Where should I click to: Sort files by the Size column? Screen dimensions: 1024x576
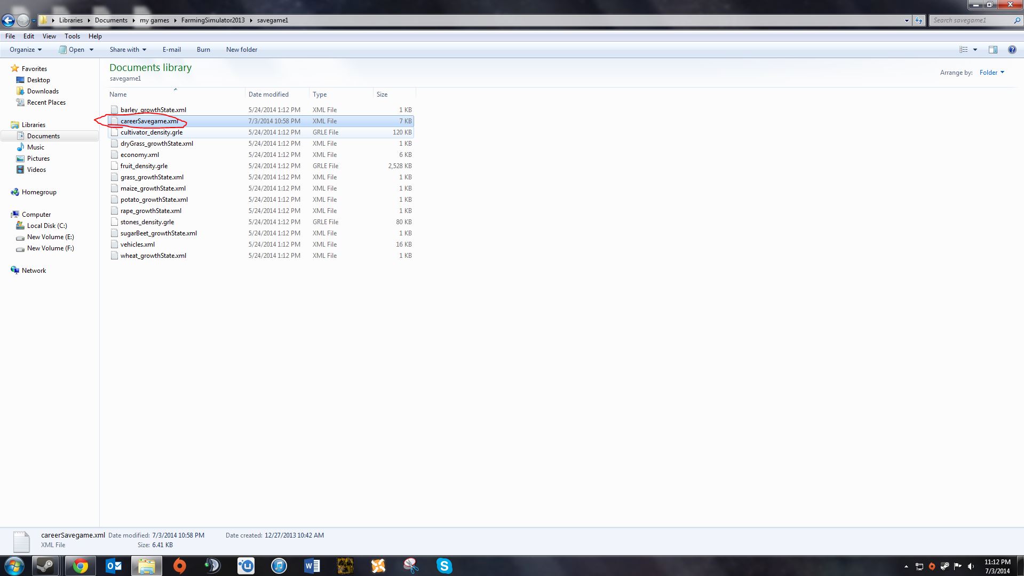(x=394, y=94)
